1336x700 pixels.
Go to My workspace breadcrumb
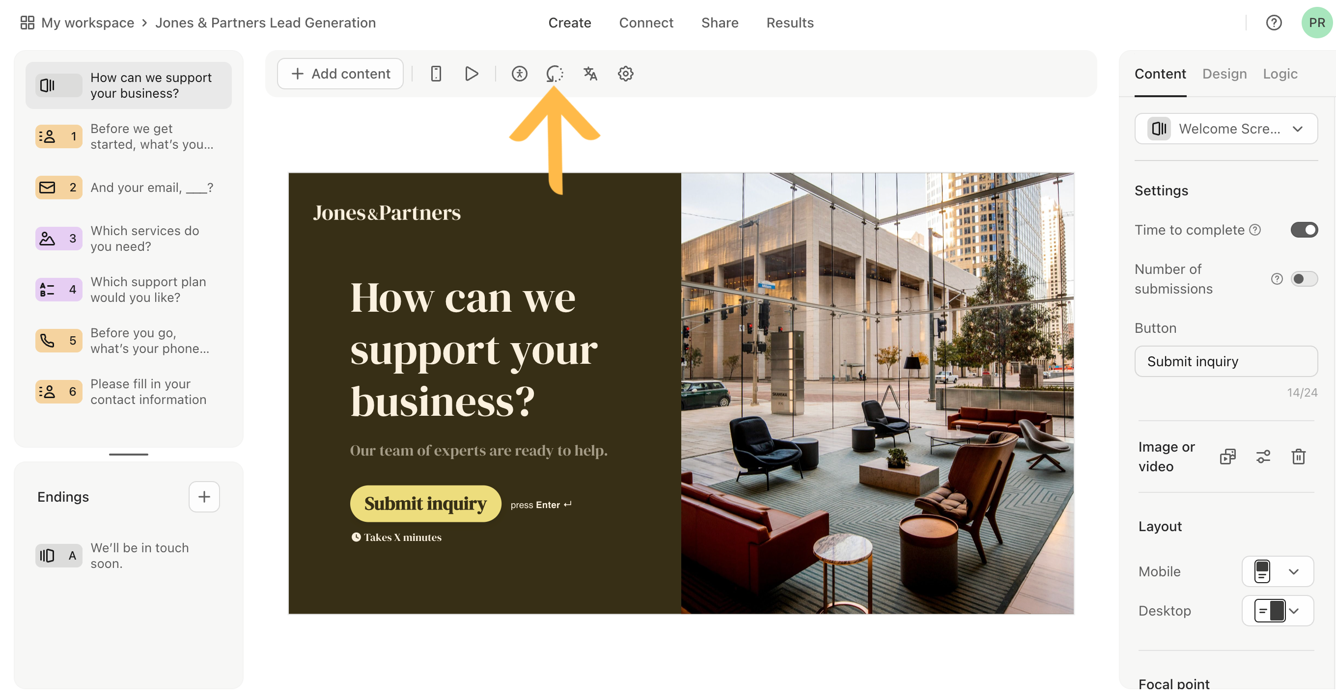click(x=87, y=23)
